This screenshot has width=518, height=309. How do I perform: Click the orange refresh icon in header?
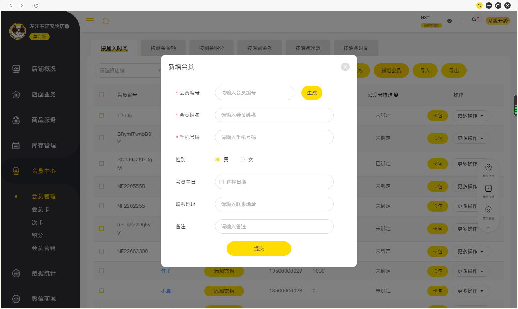[x=106, y=22]
